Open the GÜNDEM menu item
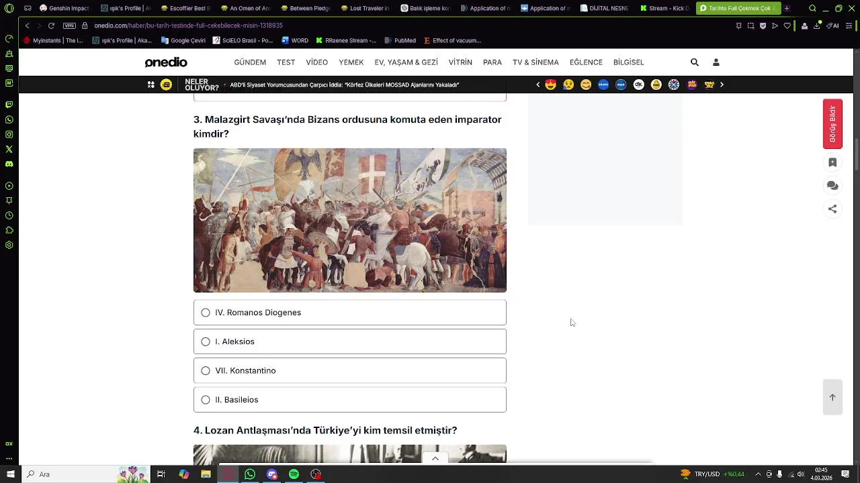Viewport: 860px width, 483px height. pos(250,62)
